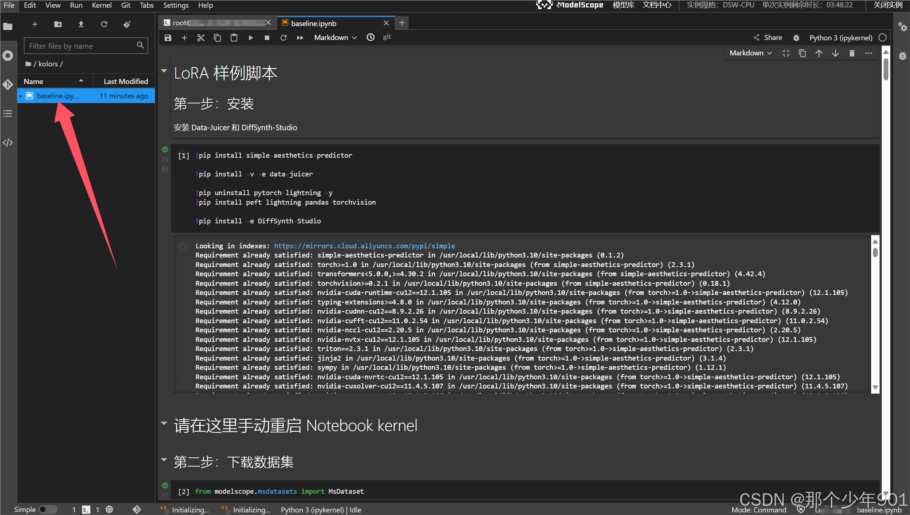
Task: Open the Kernel menu
Action: (102, 5)
